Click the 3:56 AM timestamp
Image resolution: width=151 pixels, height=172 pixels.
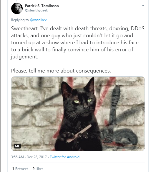[17, 157]
